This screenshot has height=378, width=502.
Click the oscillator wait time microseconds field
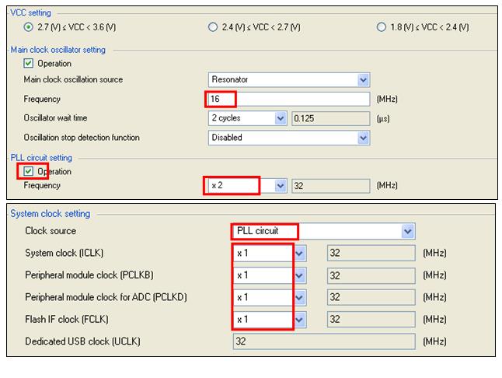330,118
